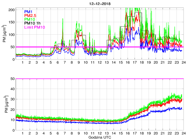The image size is (187, 140).
Task: Click the 200 tick on top y-axis
Action: coord(12,10)
